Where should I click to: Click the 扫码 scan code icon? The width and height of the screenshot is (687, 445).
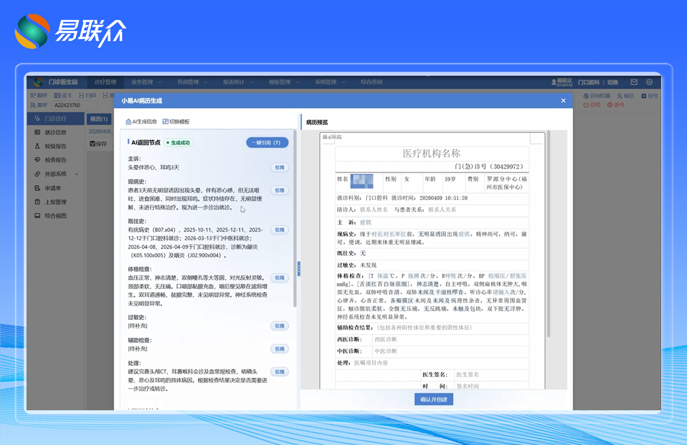click(x=82, y=95)
